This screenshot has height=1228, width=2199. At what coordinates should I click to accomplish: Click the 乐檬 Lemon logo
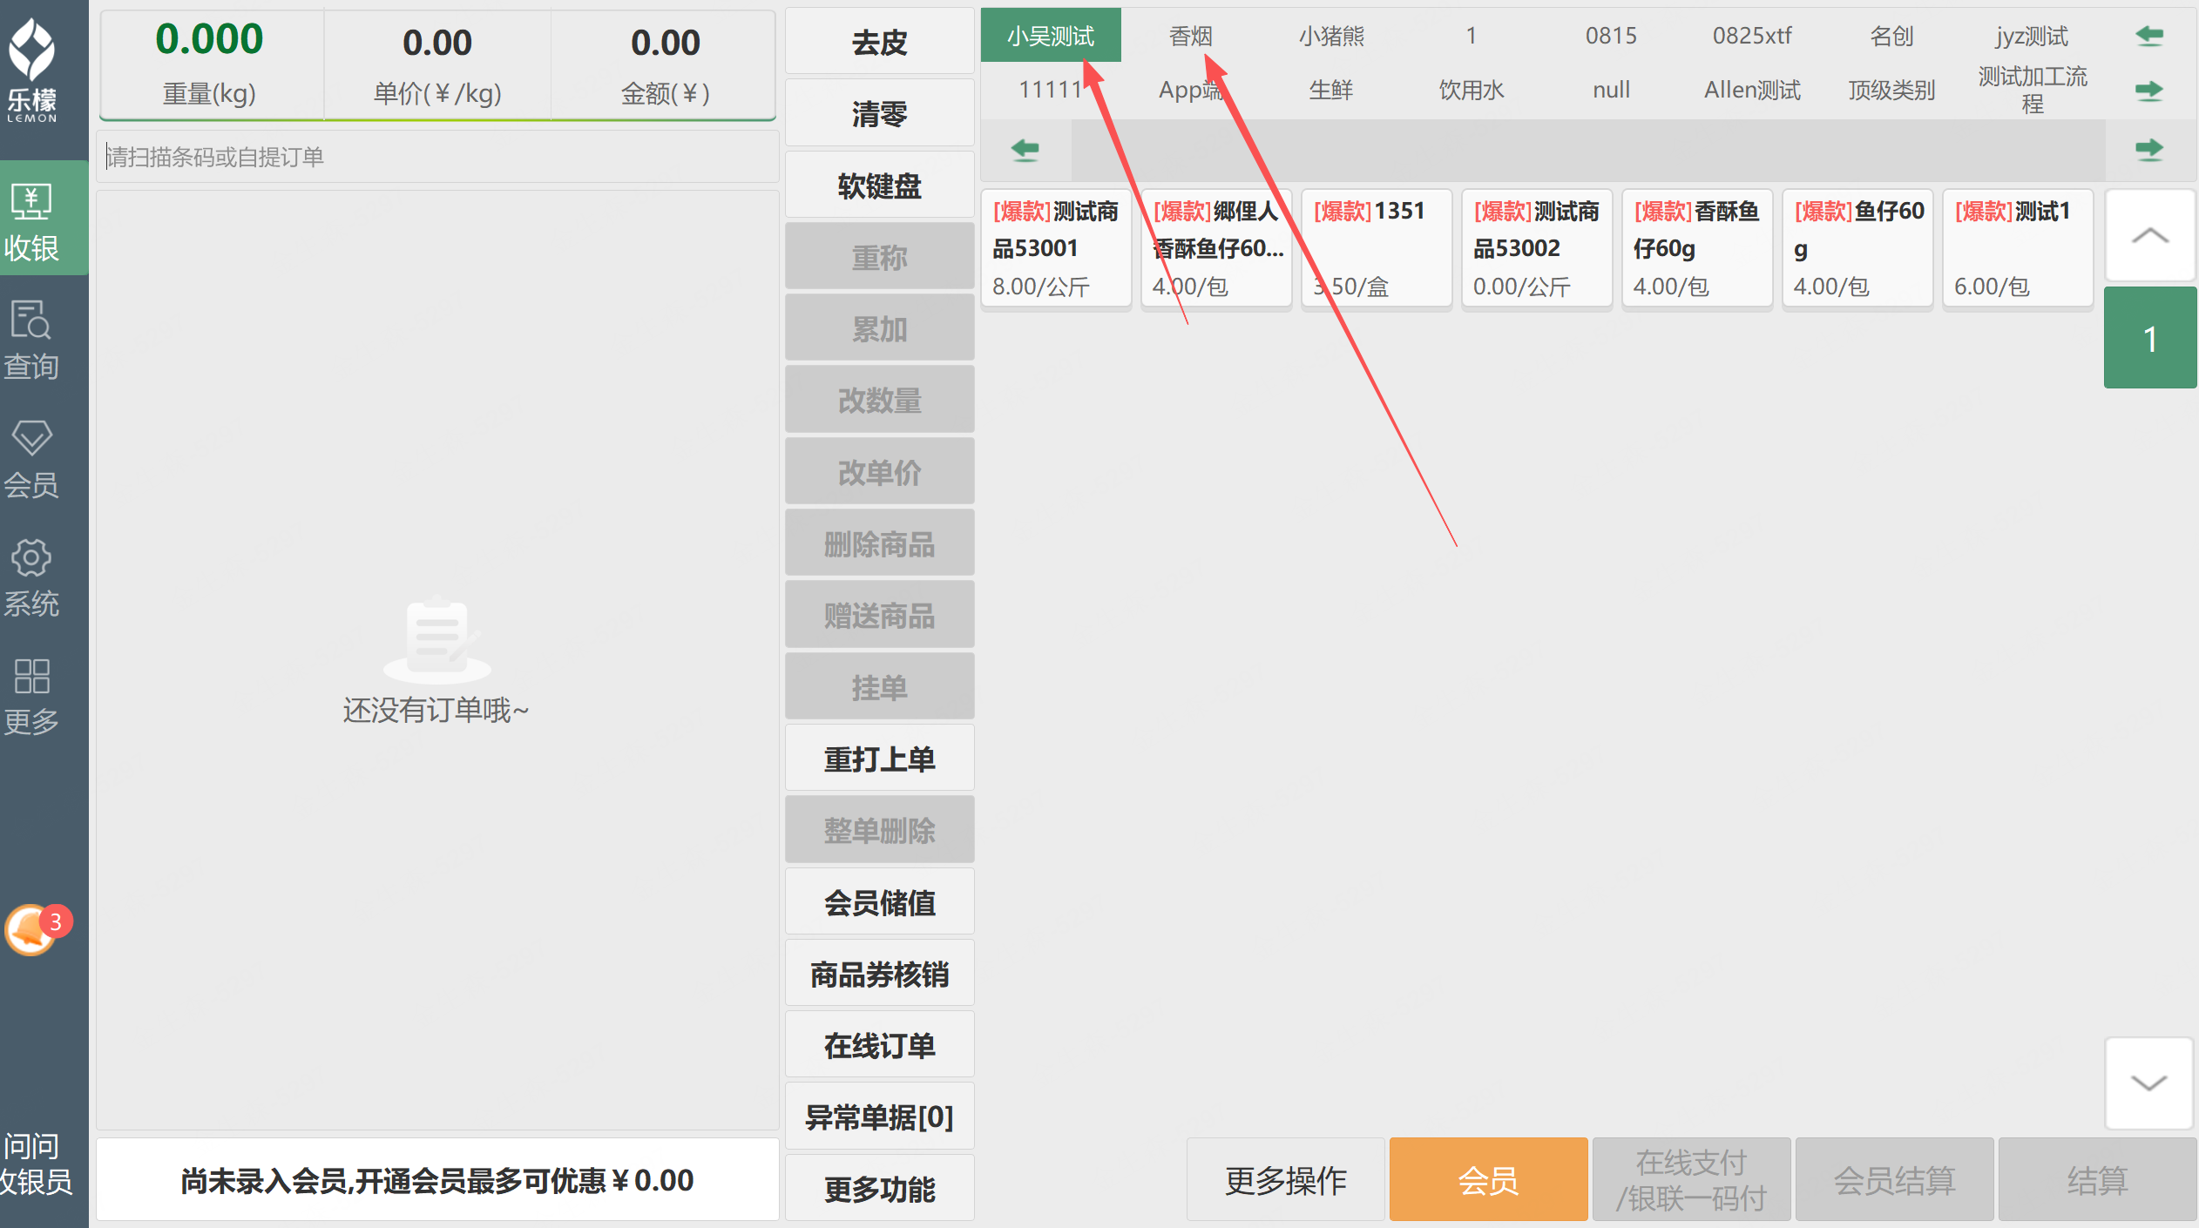point(32,70)
